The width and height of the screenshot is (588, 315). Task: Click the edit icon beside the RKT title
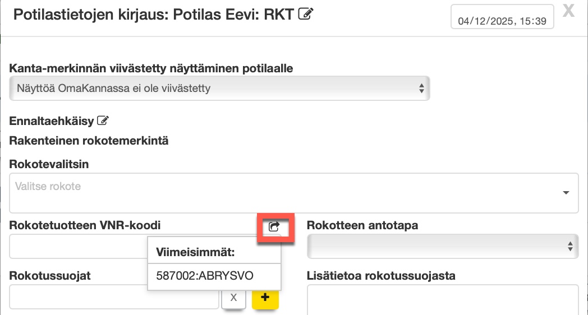coord(306,14)
